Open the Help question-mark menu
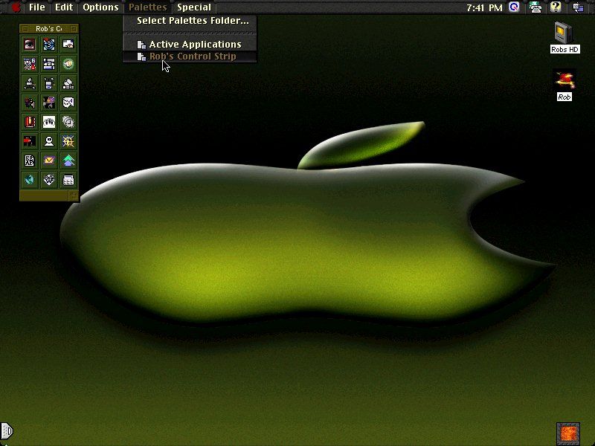Screen dimensions: 595x446 point(555,7)
